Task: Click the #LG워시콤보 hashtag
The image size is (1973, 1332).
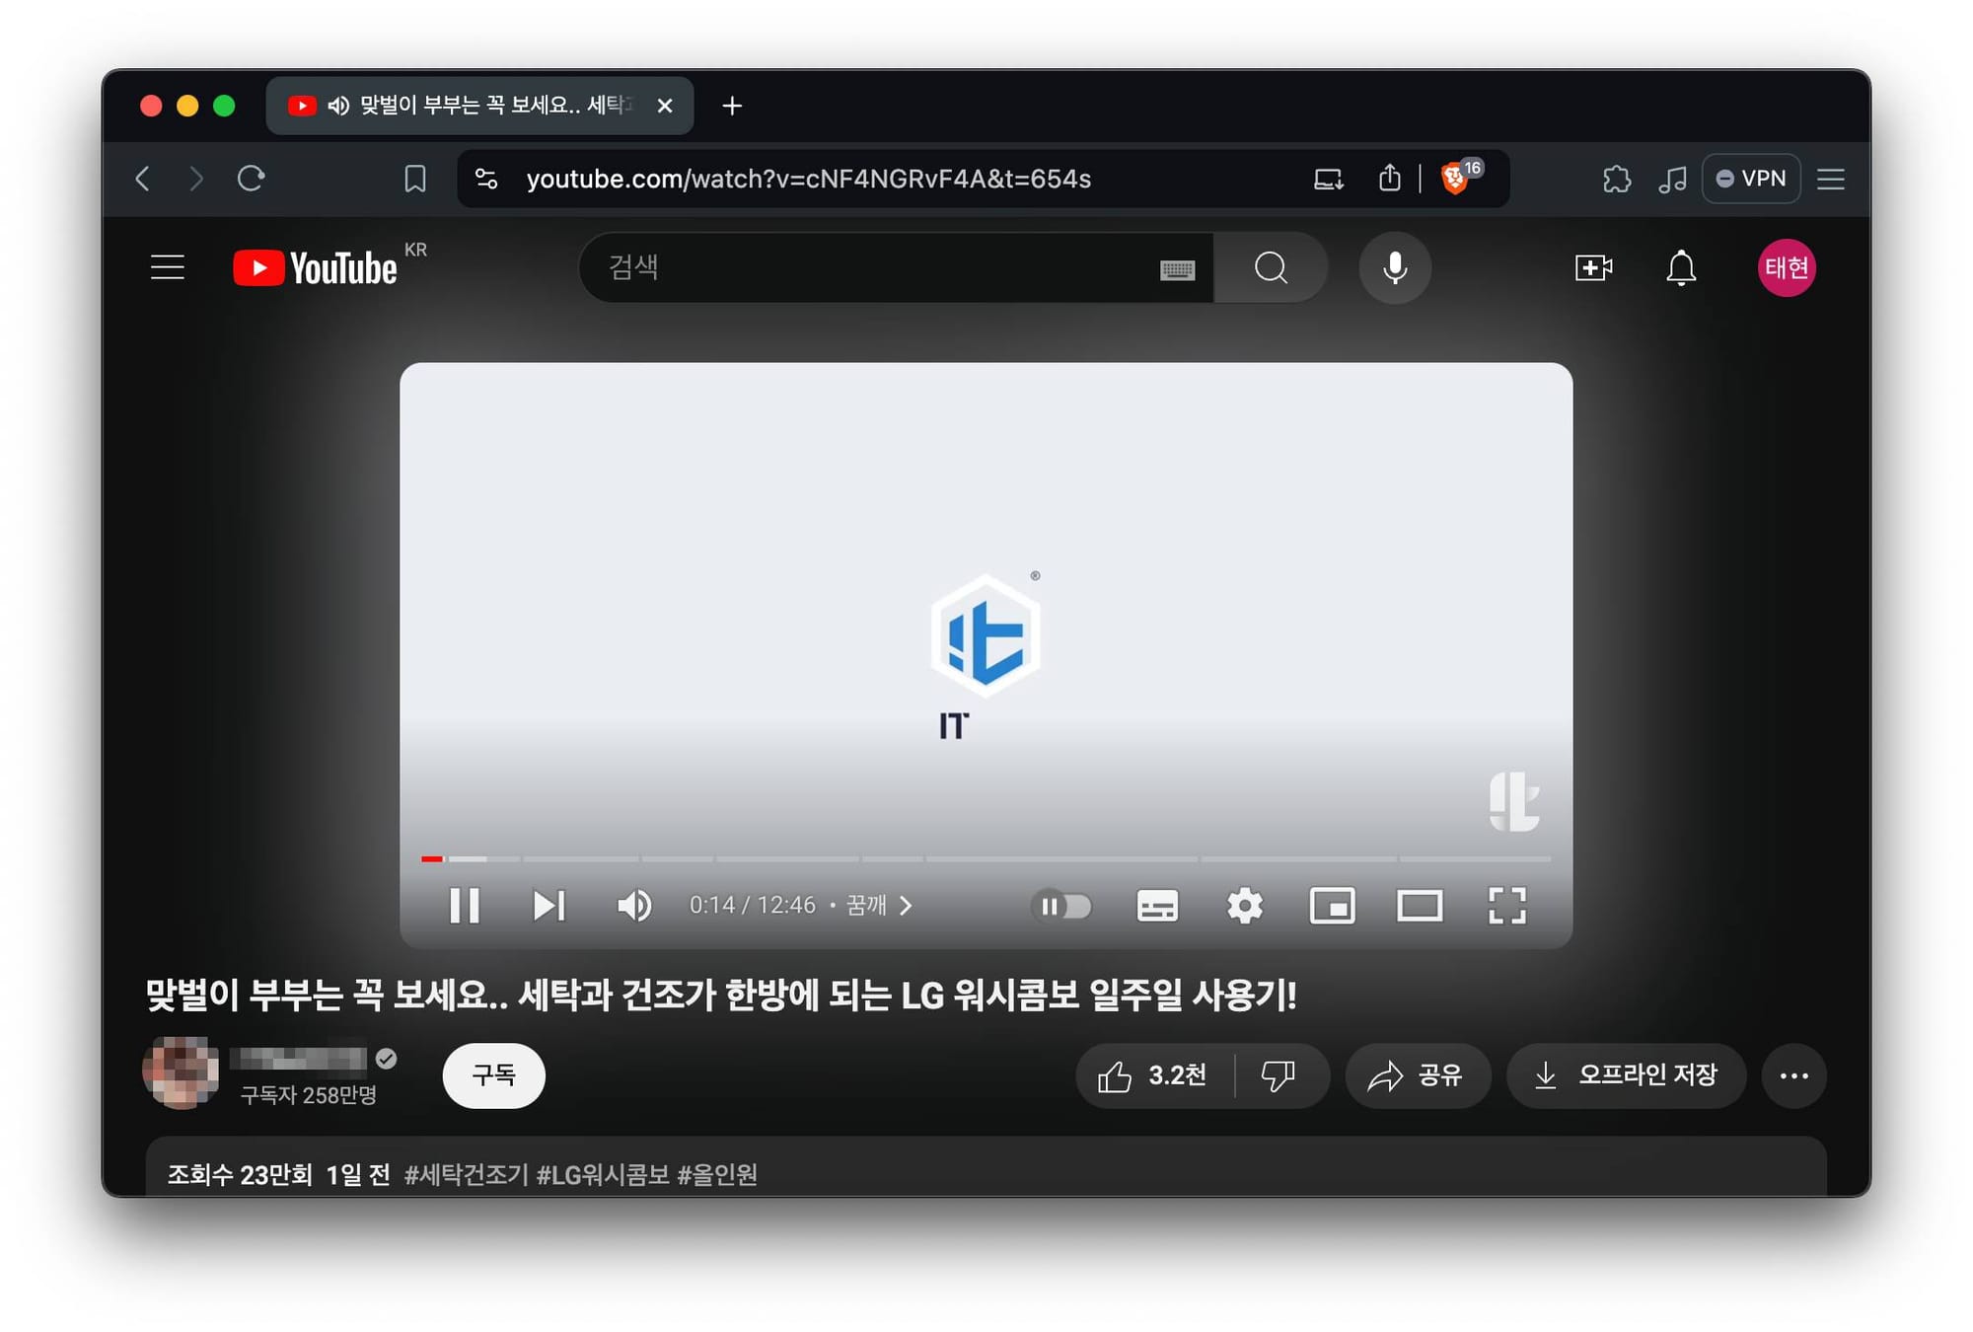Action: click(603, 1174)
